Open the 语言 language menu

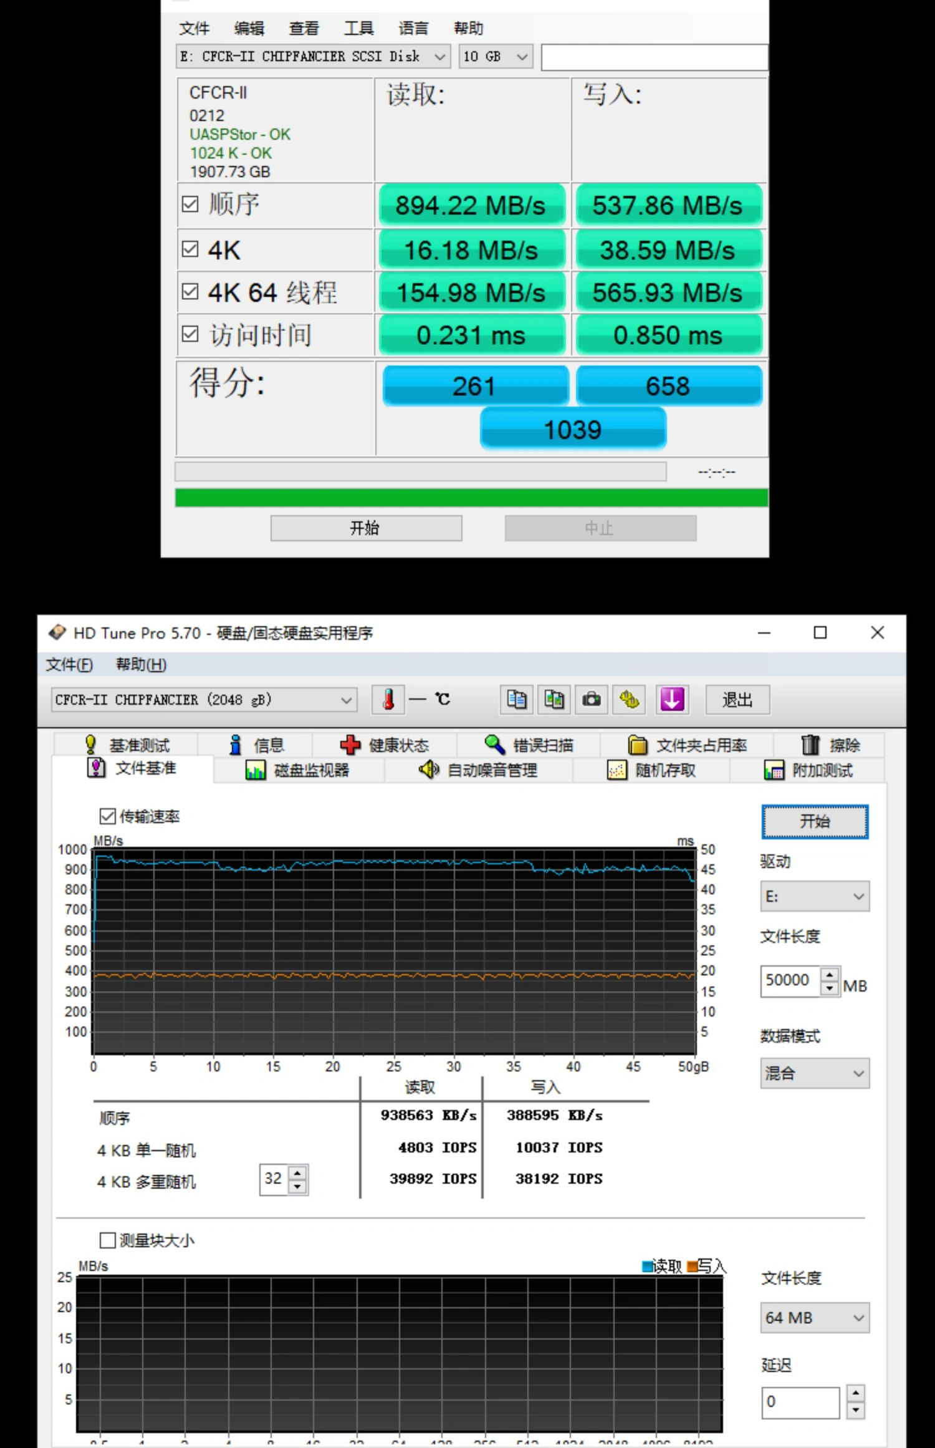tap(414, 29)
